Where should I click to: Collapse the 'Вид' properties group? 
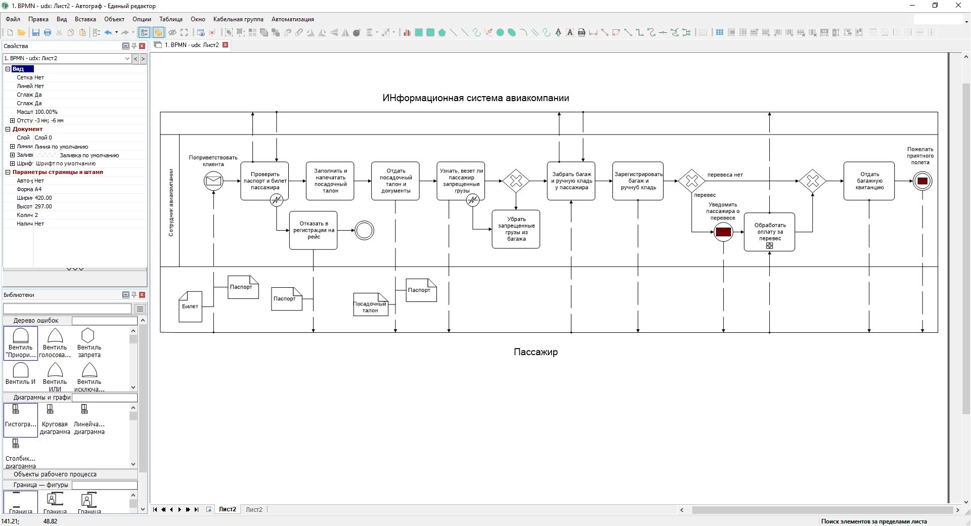coord(8,69)
